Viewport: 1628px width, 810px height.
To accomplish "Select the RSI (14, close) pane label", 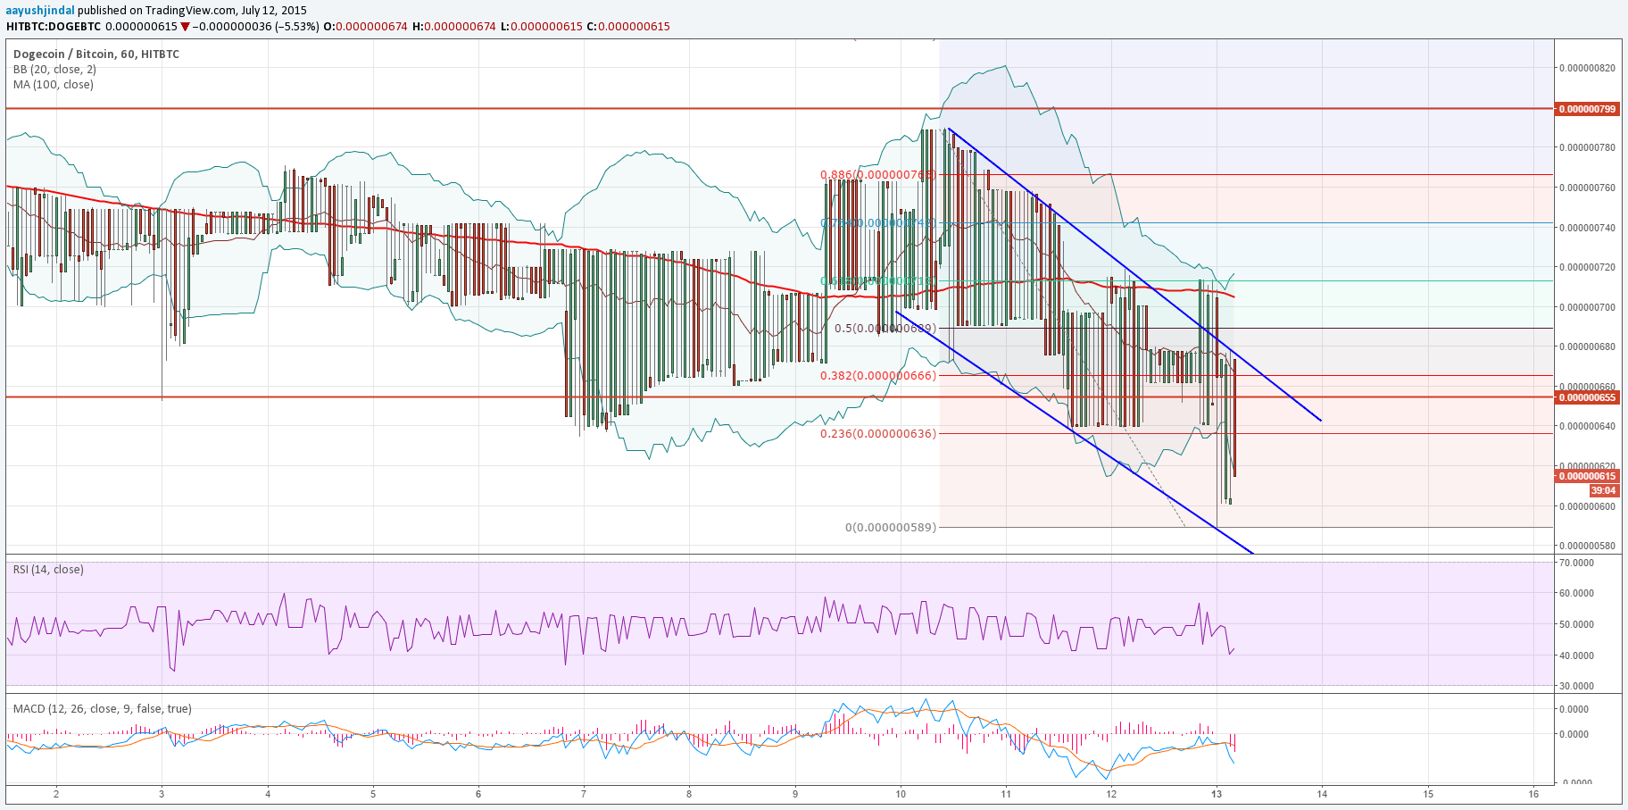I will pyautogui.click(x=48, y=570).
